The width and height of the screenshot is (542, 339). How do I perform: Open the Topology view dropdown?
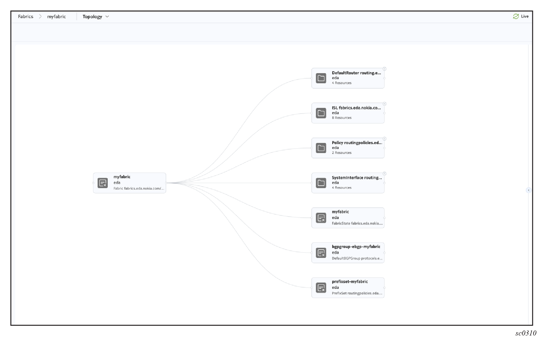coord(96,17)
